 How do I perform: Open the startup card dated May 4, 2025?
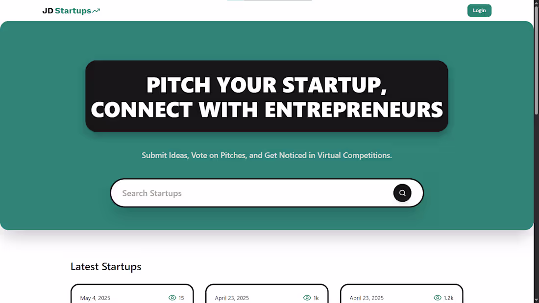point(132,294)
